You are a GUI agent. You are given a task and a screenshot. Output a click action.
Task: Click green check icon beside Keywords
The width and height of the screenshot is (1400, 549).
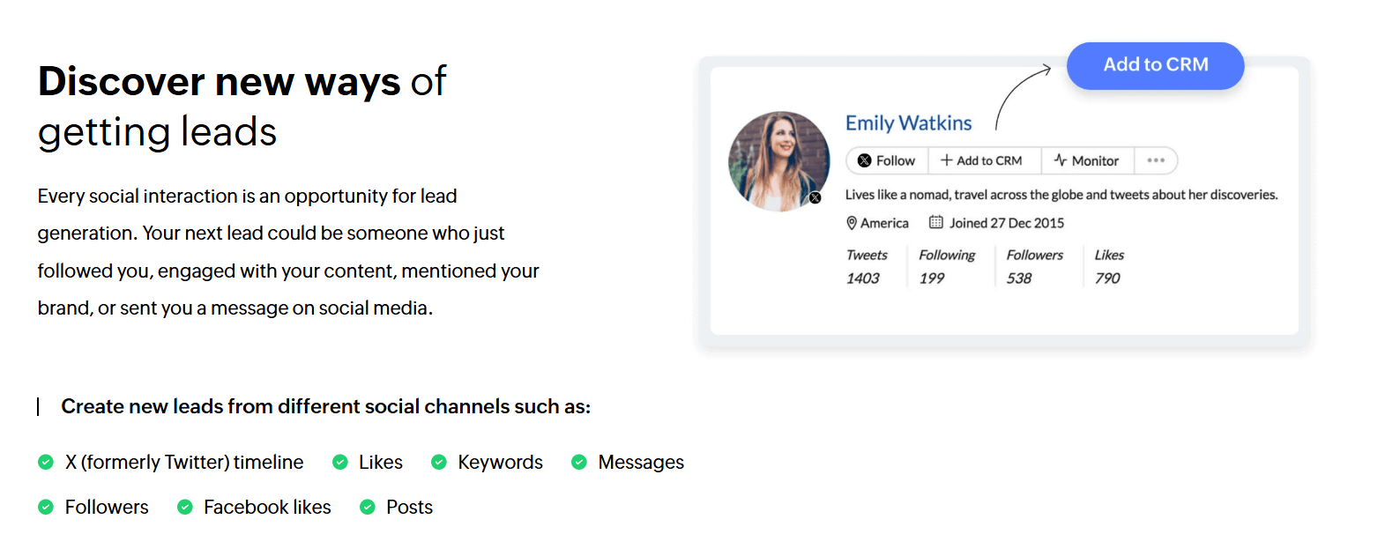(438, 462)
